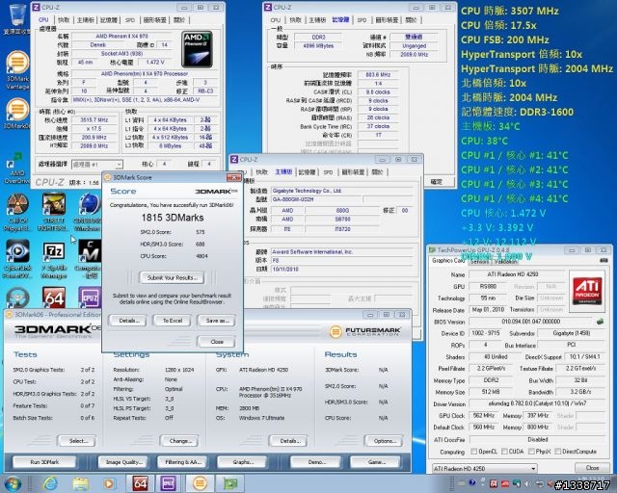Click the camera screenshot icon in GPU-Z

click(604, 260)
